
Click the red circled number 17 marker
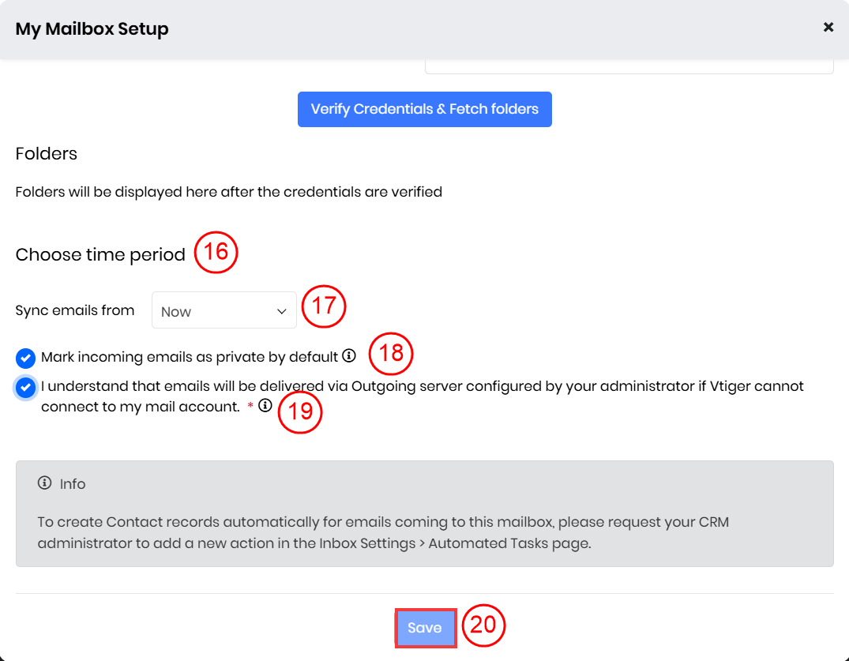324,306
